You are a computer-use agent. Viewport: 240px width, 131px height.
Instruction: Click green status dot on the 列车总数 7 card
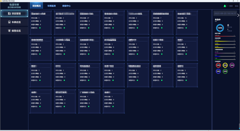[162, 28]
